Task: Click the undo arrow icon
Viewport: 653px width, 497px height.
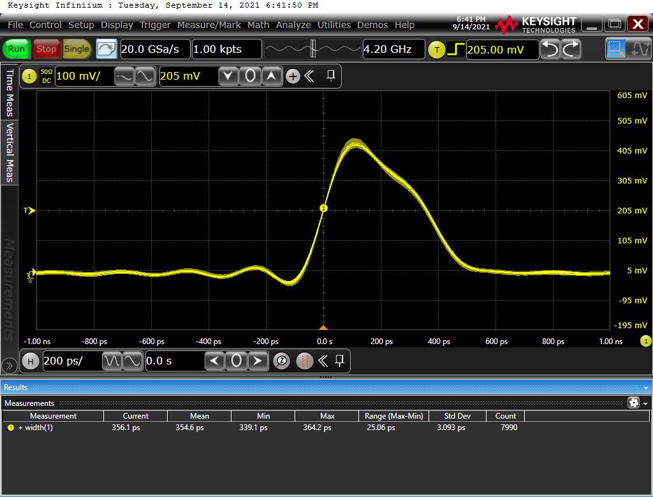Action: pyautogui.click(x=550, y=49)
